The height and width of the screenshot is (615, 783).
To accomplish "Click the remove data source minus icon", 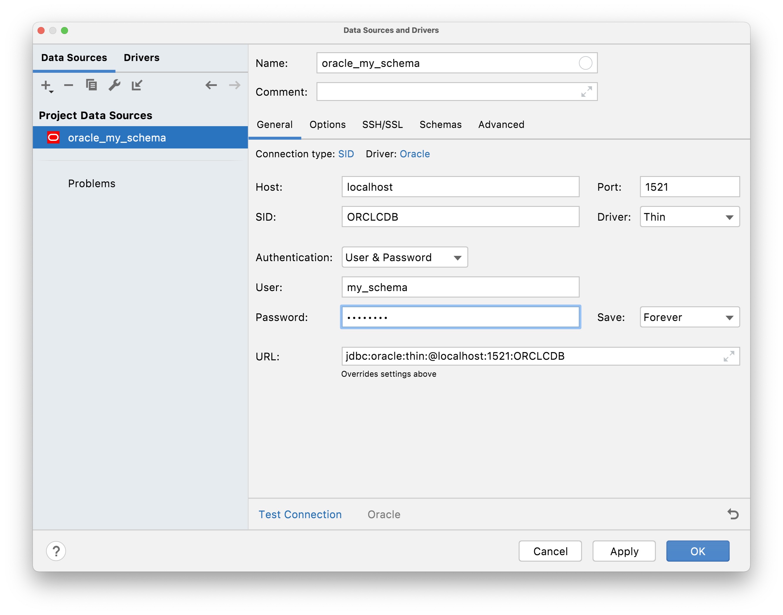I will click(68, 85).
